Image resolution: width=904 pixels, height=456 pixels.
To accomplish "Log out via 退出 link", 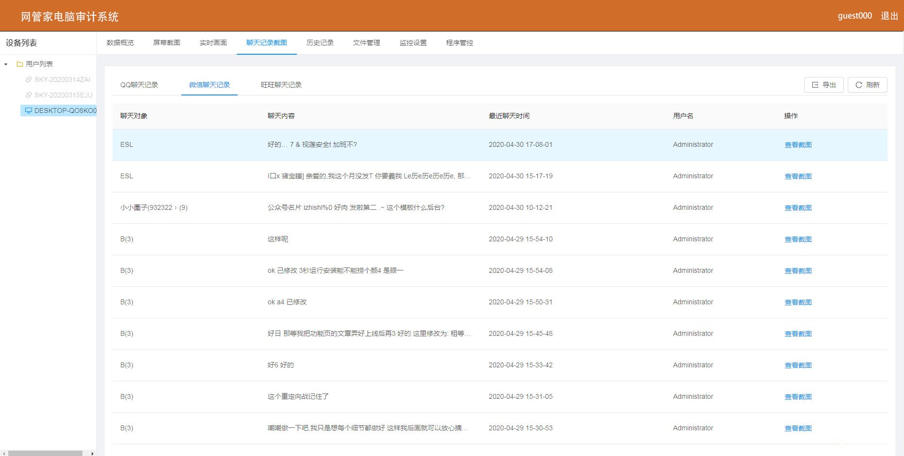I will tap(889, 16).
